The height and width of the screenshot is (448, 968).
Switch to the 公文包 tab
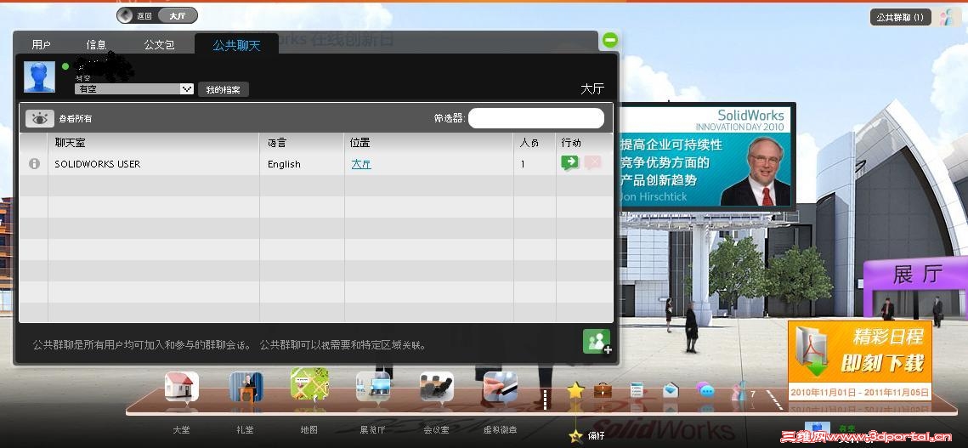pos(159,44)
